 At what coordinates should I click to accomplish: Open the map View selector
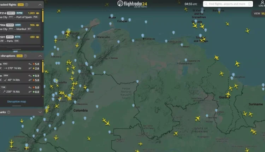click(x=259, y=13)
